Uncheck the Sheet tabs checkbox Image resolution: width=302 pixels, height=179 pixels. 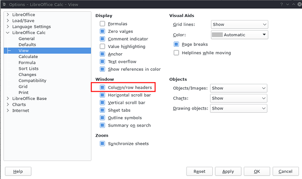102,110
